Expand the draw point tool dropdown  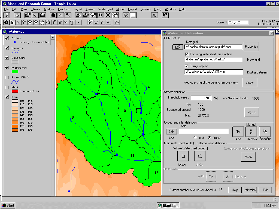pos(78,23)
